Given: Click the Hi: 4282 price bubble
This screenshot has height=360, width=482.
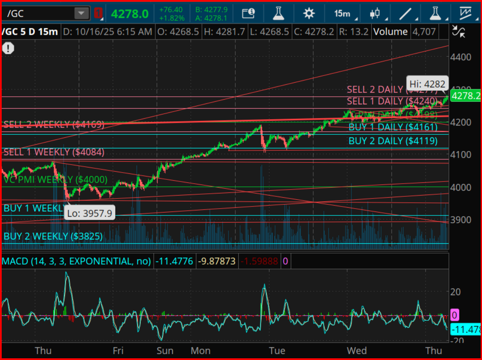Looking at the screenshot, I should 427,84.
